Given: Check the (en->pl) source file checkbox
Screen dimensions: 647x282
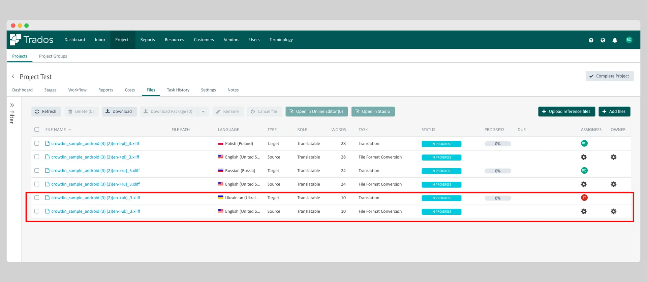Looking at the screenshot, I should point(37,157).
